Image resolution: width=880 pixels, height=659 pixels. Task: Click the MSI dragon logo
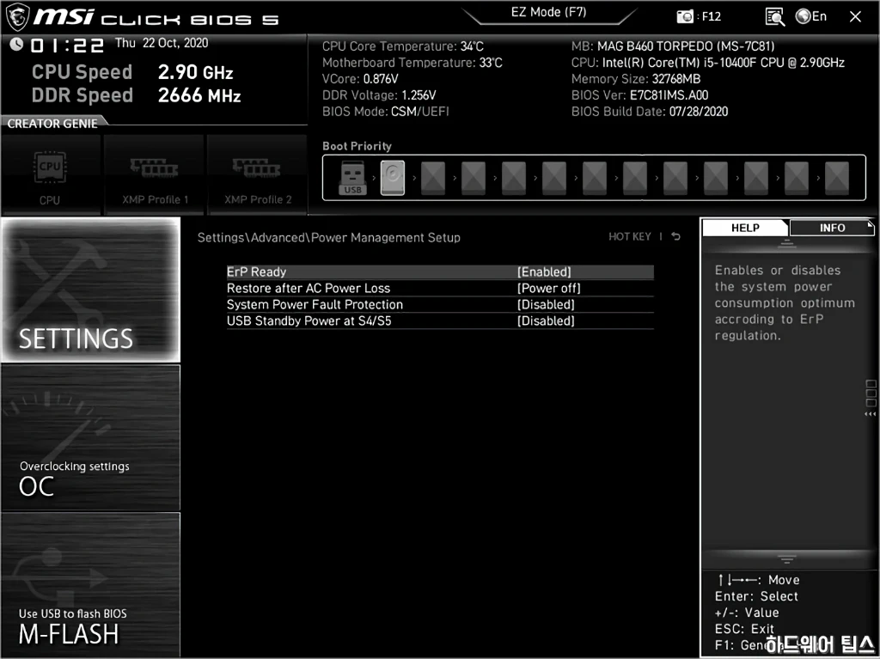coord(17,17)
